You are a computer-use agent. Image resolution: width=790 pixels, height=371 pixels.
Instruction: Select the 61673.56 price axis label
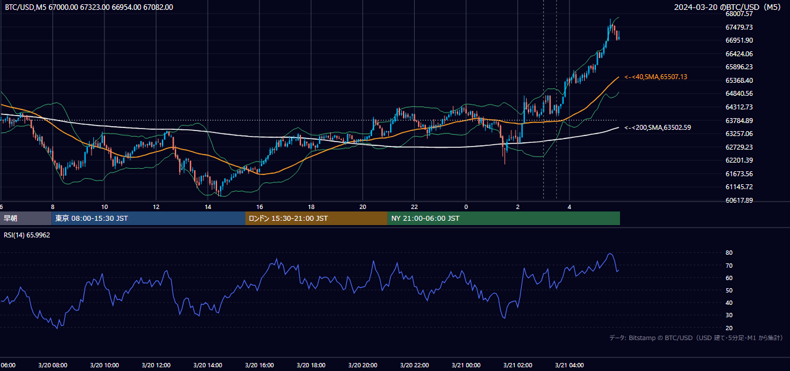[x=739, y=174]
